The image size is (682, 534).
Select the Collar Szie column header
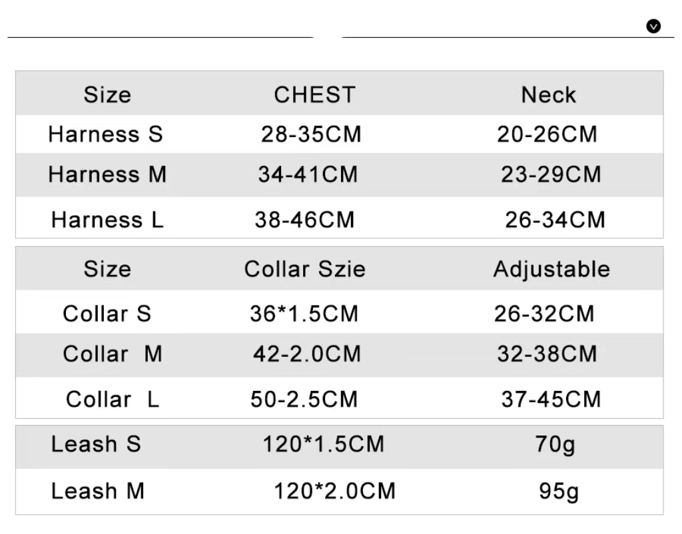(x=305, y=269)
